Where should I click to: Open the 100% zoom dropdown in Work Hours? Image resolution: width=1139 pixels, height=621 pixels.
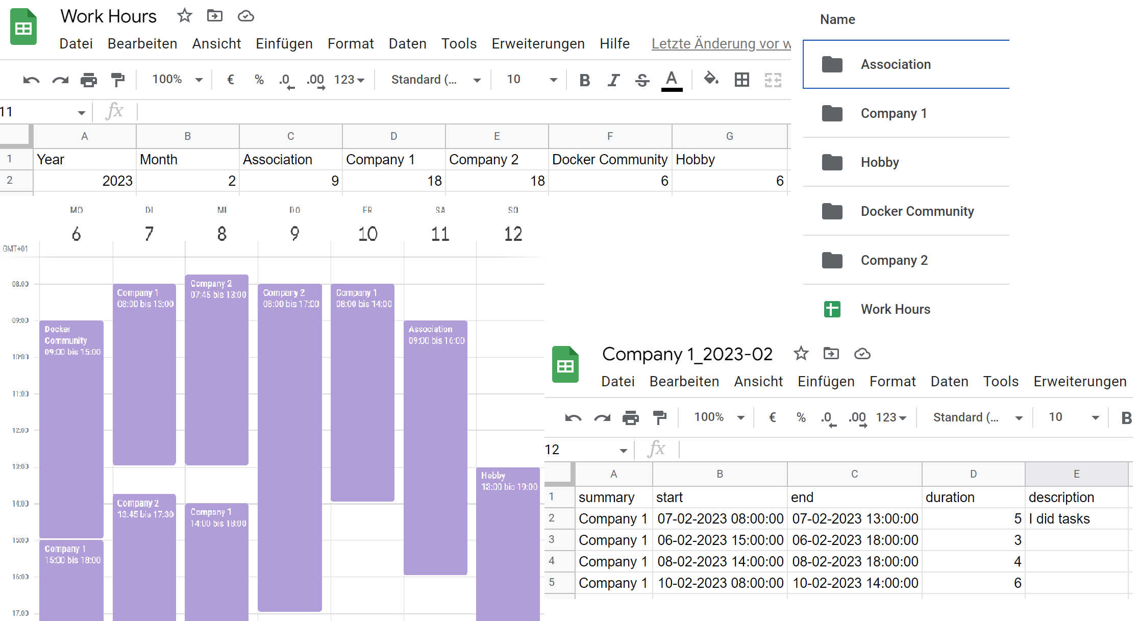177,80
